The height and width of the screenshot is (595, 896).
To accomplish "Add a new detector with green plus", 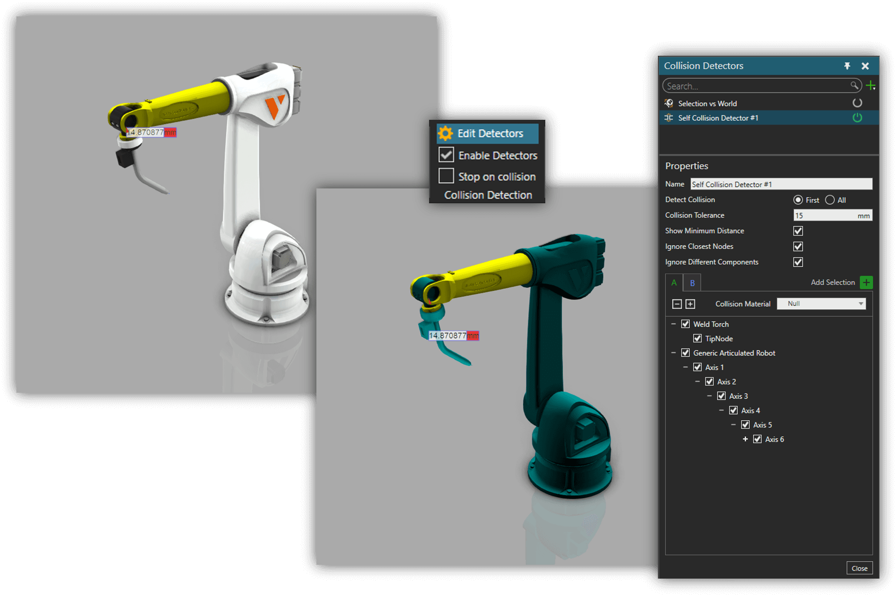I will tap(871, 86).
